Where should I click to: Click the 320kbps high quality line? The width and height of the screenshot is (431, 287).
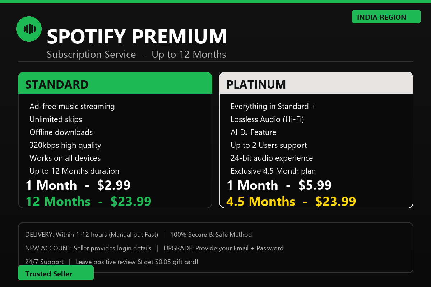(65, 145)
